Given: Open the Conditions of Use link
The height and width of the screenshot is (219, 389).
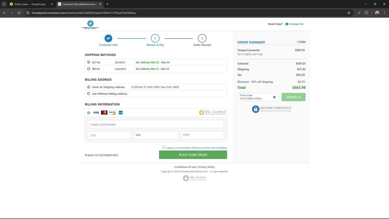Looking at the screenshot, I should click(x=185, y=167).
